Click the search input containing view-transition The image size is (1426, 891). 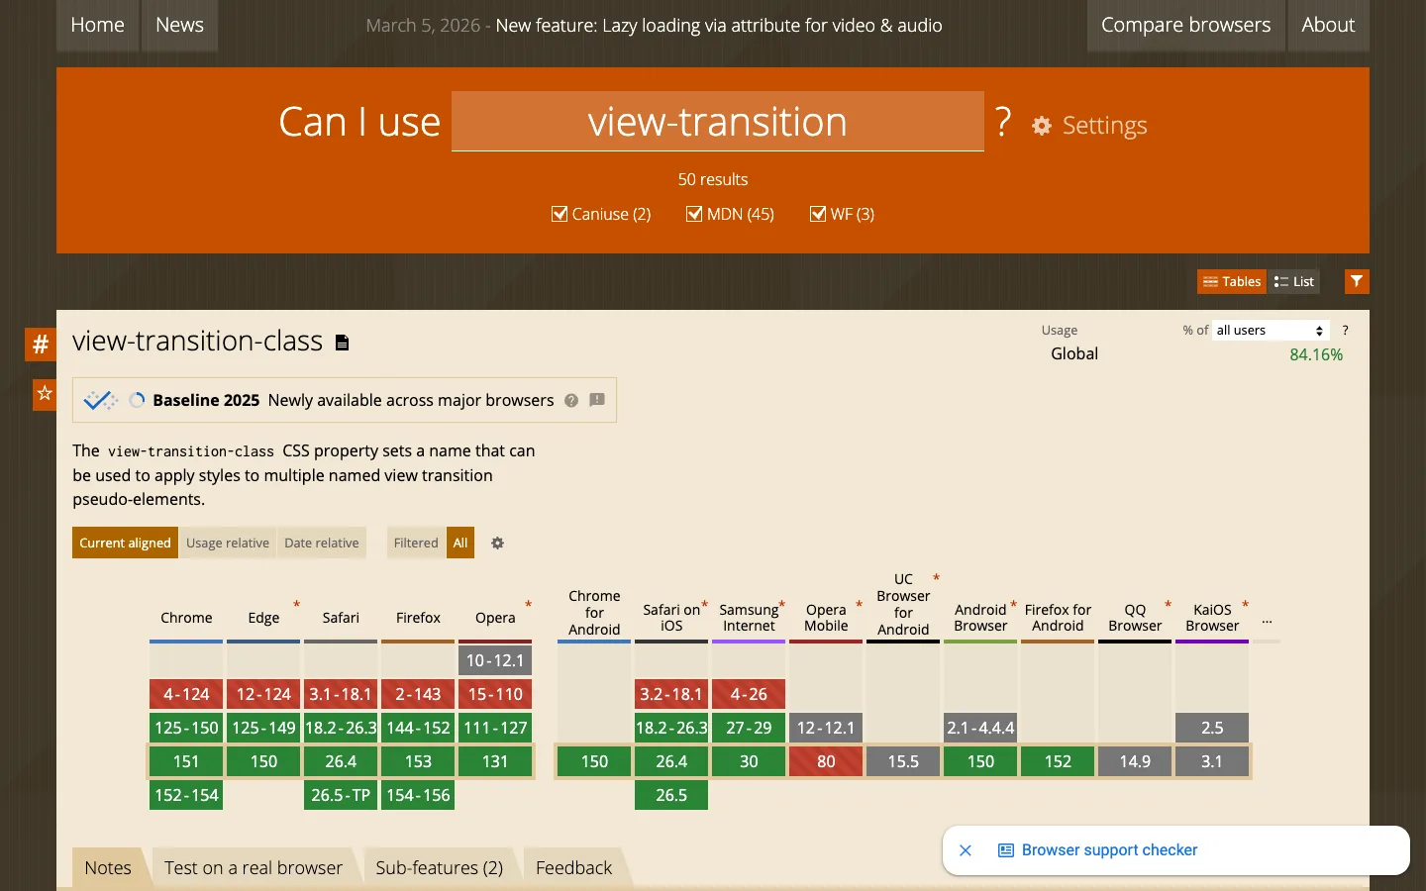click(x=718, y=122)
